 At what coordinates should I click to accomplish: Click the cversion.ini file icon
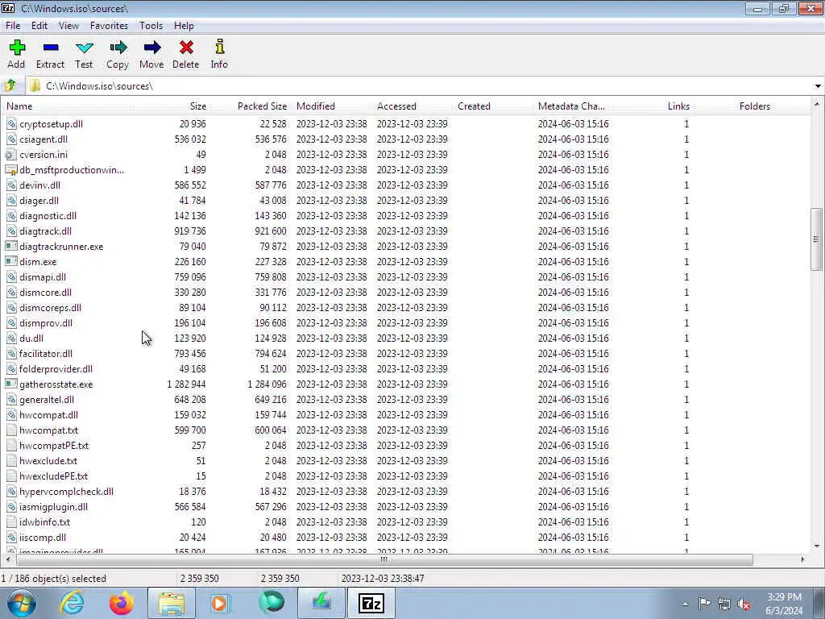point(11,154)
